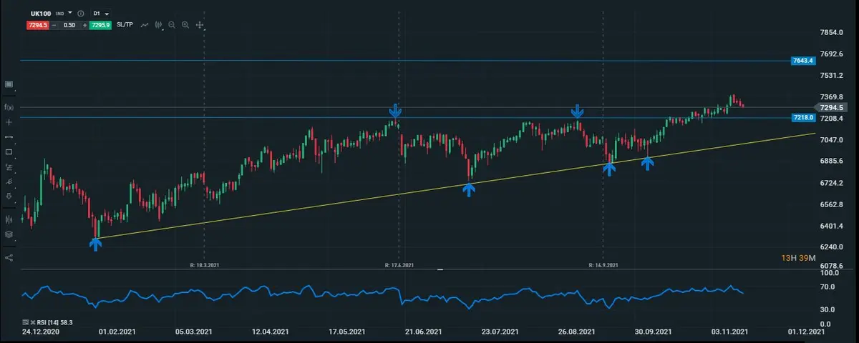Zoom in the chart
Image resolution: width=859 pixels, height=343 pixels.
pos(185,25)
